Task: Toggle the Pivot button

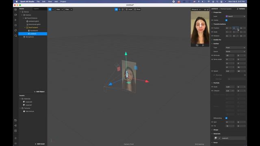Action: click(137, 9)
